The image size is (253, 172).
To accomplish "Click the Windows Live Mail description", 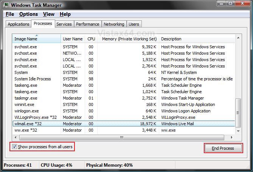I will [x=177, y=124].
